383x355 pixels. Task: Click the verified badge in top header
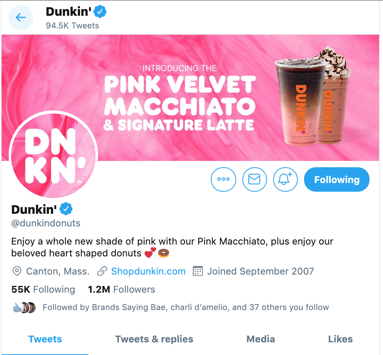100,12
